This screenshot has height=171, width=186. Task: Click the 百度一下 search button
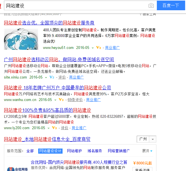click(171, 5)
